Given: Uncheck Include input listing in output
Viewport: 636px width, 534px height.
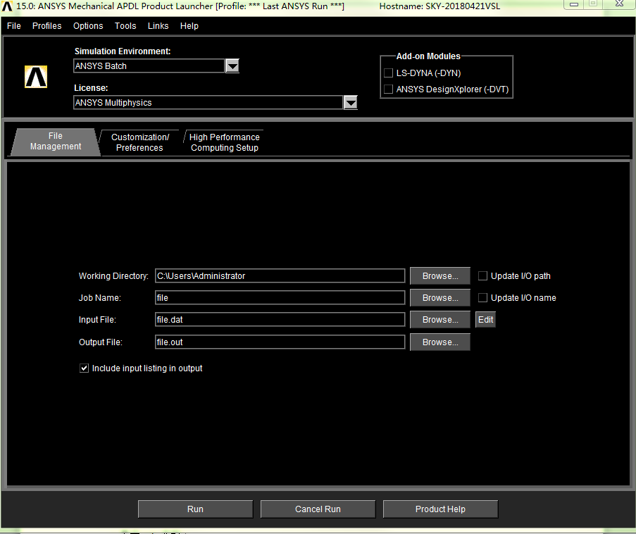Looking at the screenshot, I should [x=85, y=368].
